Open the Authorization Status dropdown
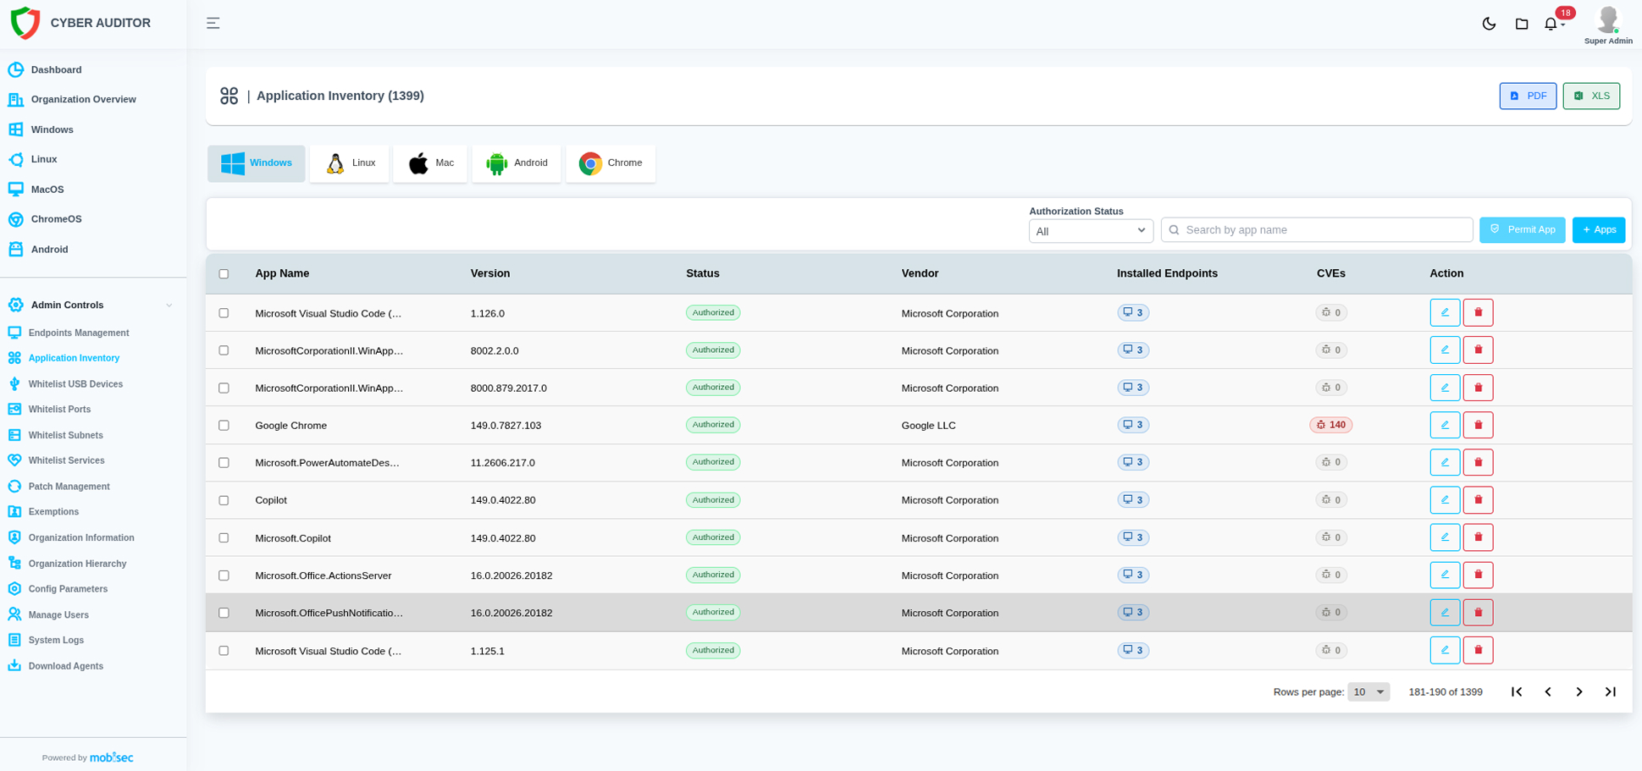Screen dimensions: 1642x771 coord(1091,231)
